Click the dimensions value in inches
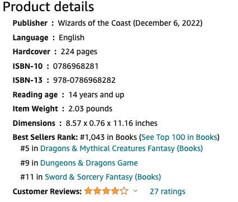 coord(112,123)
